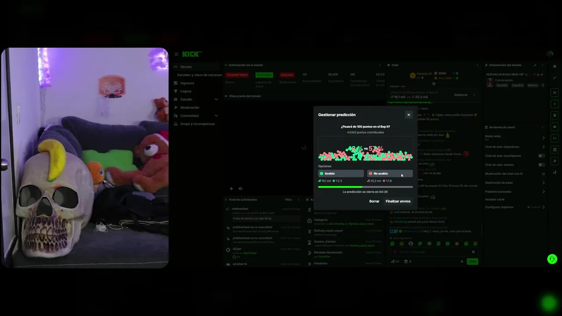Image resolution: width=562 pixels, height=316 pixels.
Task: Click the TRANSMITIENDO status badge
Action: [x=237, y=75]
